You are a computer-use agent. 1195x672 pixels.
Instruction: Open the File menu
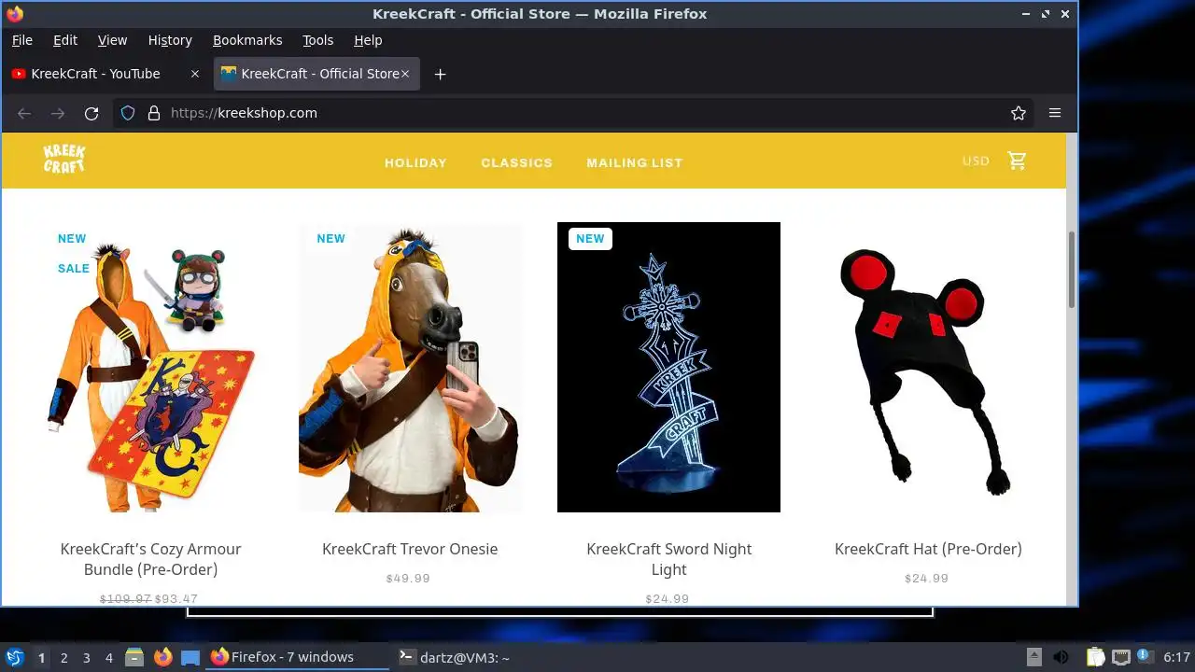pyautogui.click(x=21, y=40)
